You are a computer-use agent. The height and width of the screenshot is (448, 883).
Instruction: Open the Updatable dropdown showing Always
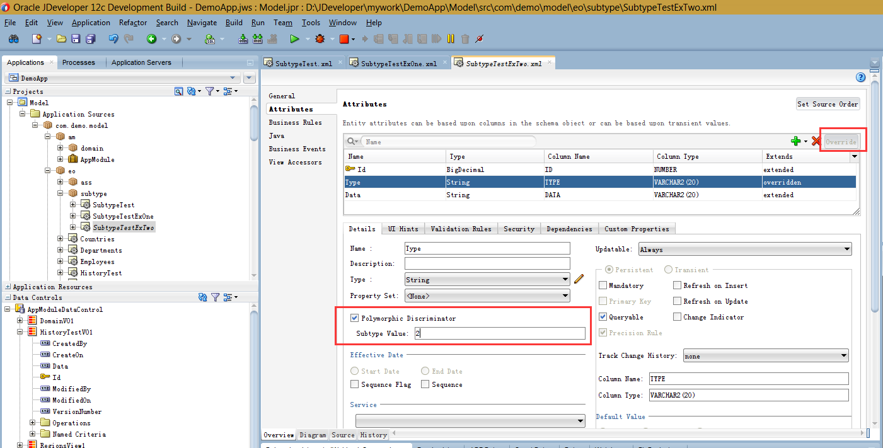(x=745, y=250)
